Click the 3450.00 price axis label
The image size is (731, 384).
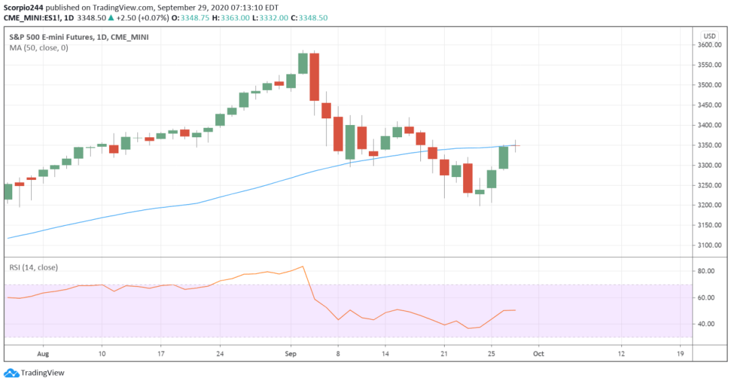pos(709,105)
